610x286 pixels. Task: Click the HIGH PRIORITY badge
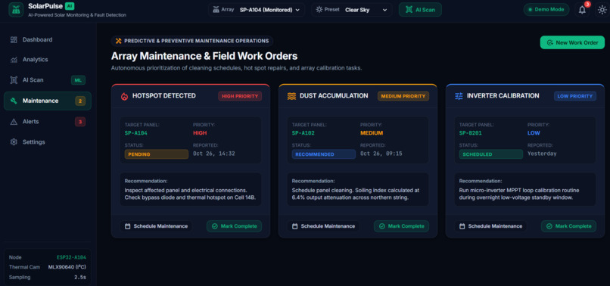click(240, 96)
